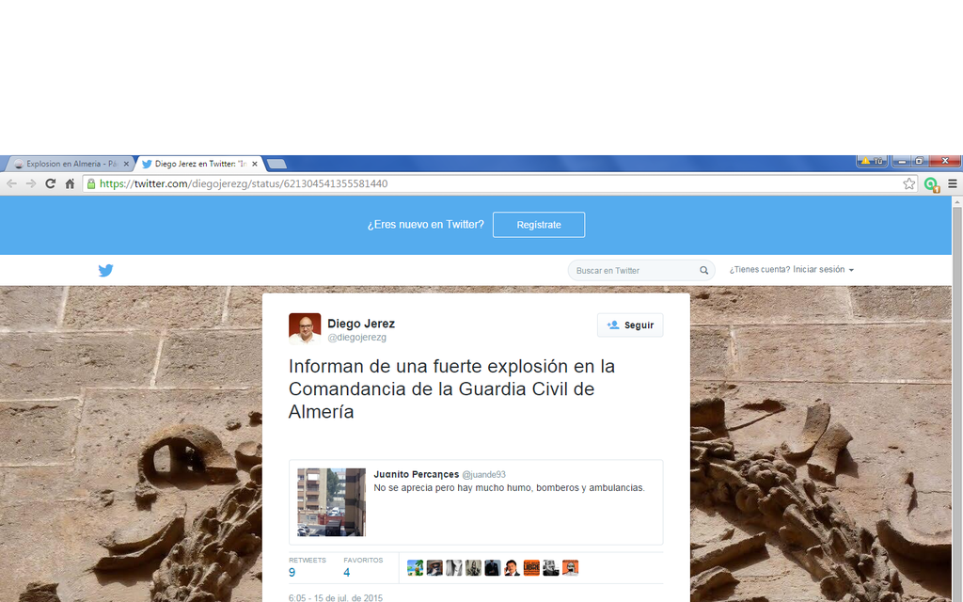This screenshot has height=602, width=963.
Task: Click the page scrollbar up arrow
Action: [x=956, y=201]
